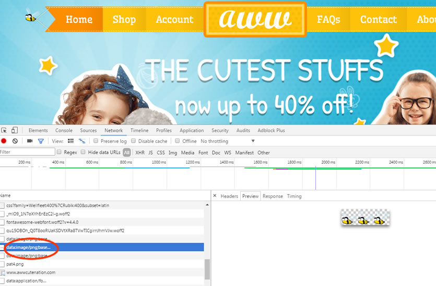This screenshot has height=286, width=436.
Task: Enable the Regex filter checkbox
Action: pyautogui.click(x=59, y=152)
